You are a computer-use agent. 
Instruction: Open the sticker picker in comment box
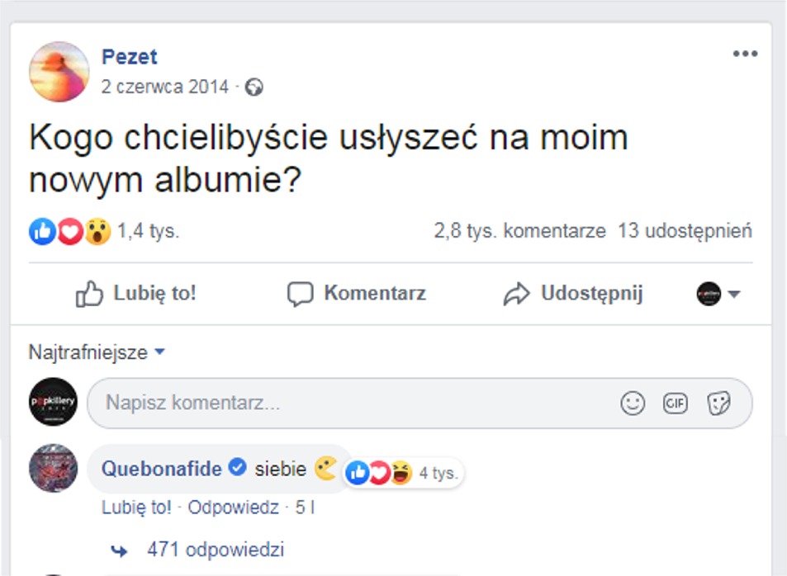tap(718, 404)
